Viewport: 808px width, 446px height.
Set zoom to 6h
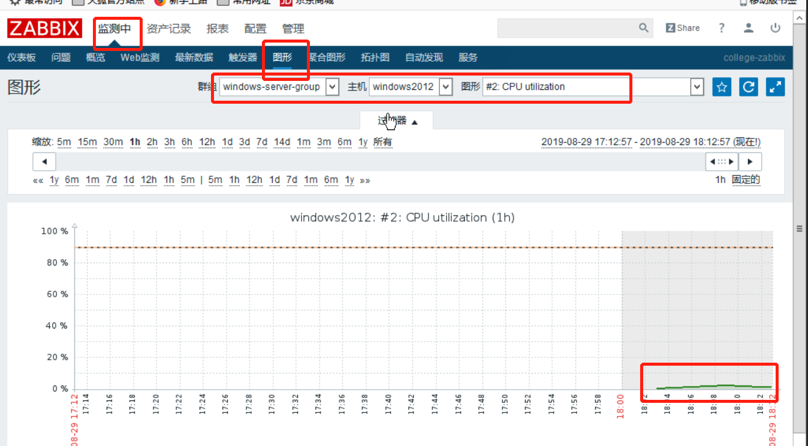187,142
